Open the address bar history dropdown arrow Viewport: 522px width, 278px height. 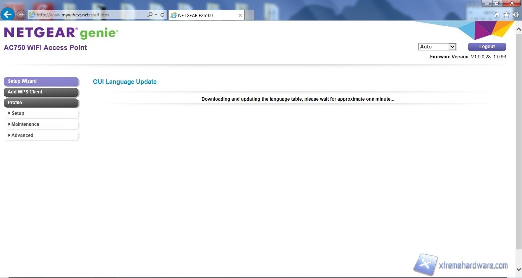click(156, 15)
